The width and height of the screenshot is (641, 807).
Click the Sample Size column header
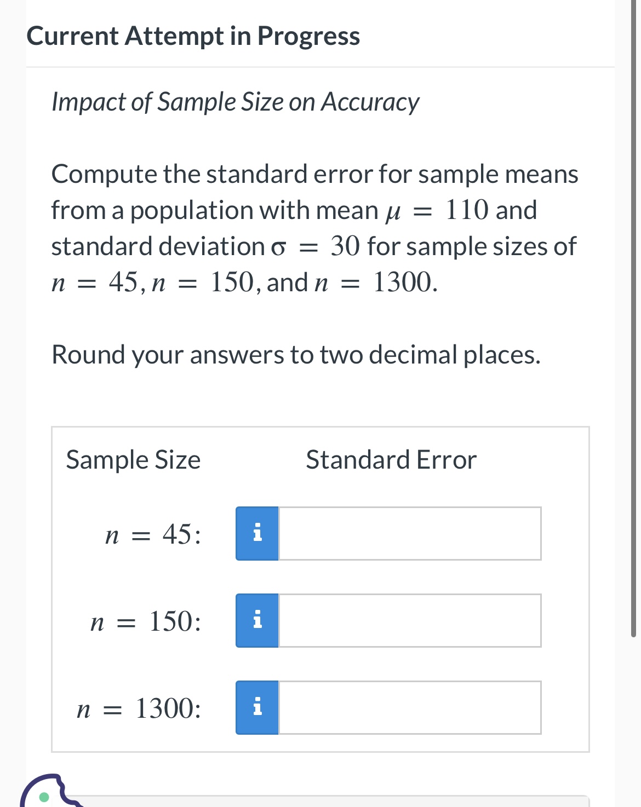[x=133, y=460]
